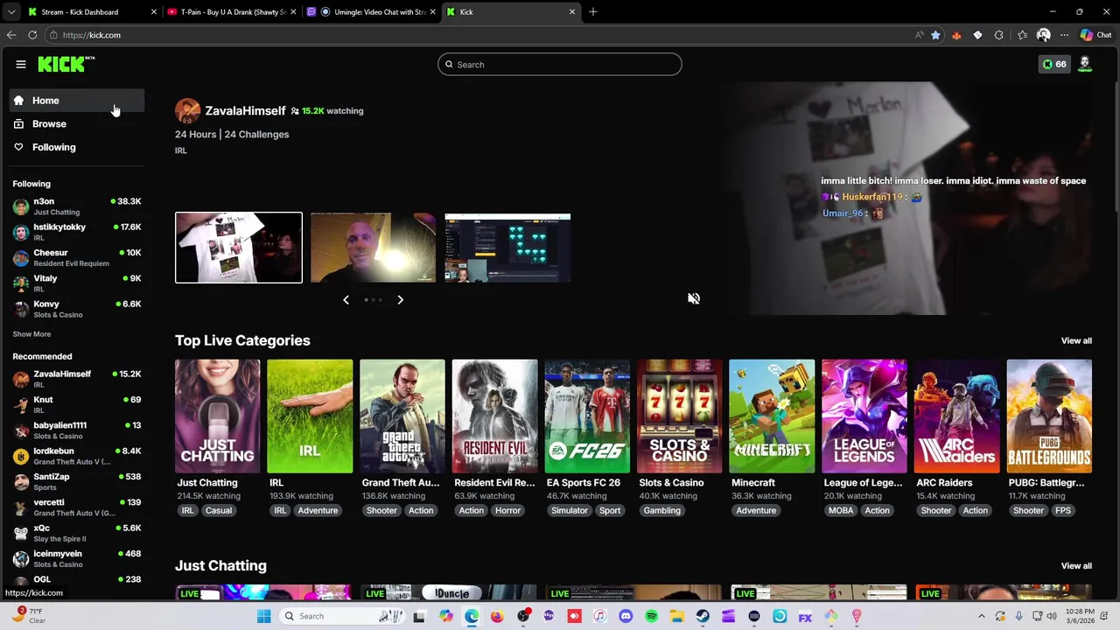Image resolution: width=1120 pixels, height=630 pixels.
Task: Open Copilot Chat in browser
Action: 1095,35
